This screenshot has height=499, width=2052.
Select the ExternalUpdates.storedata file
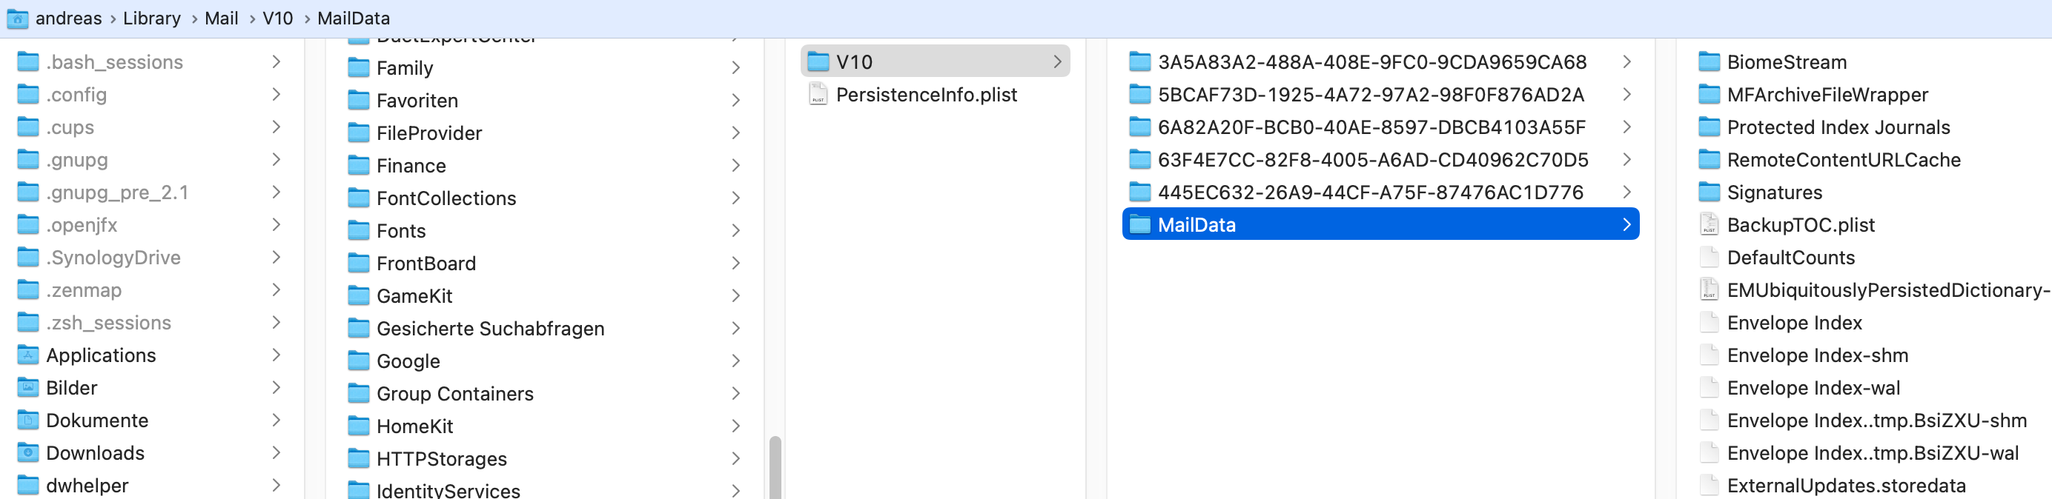pos(1846,486)
